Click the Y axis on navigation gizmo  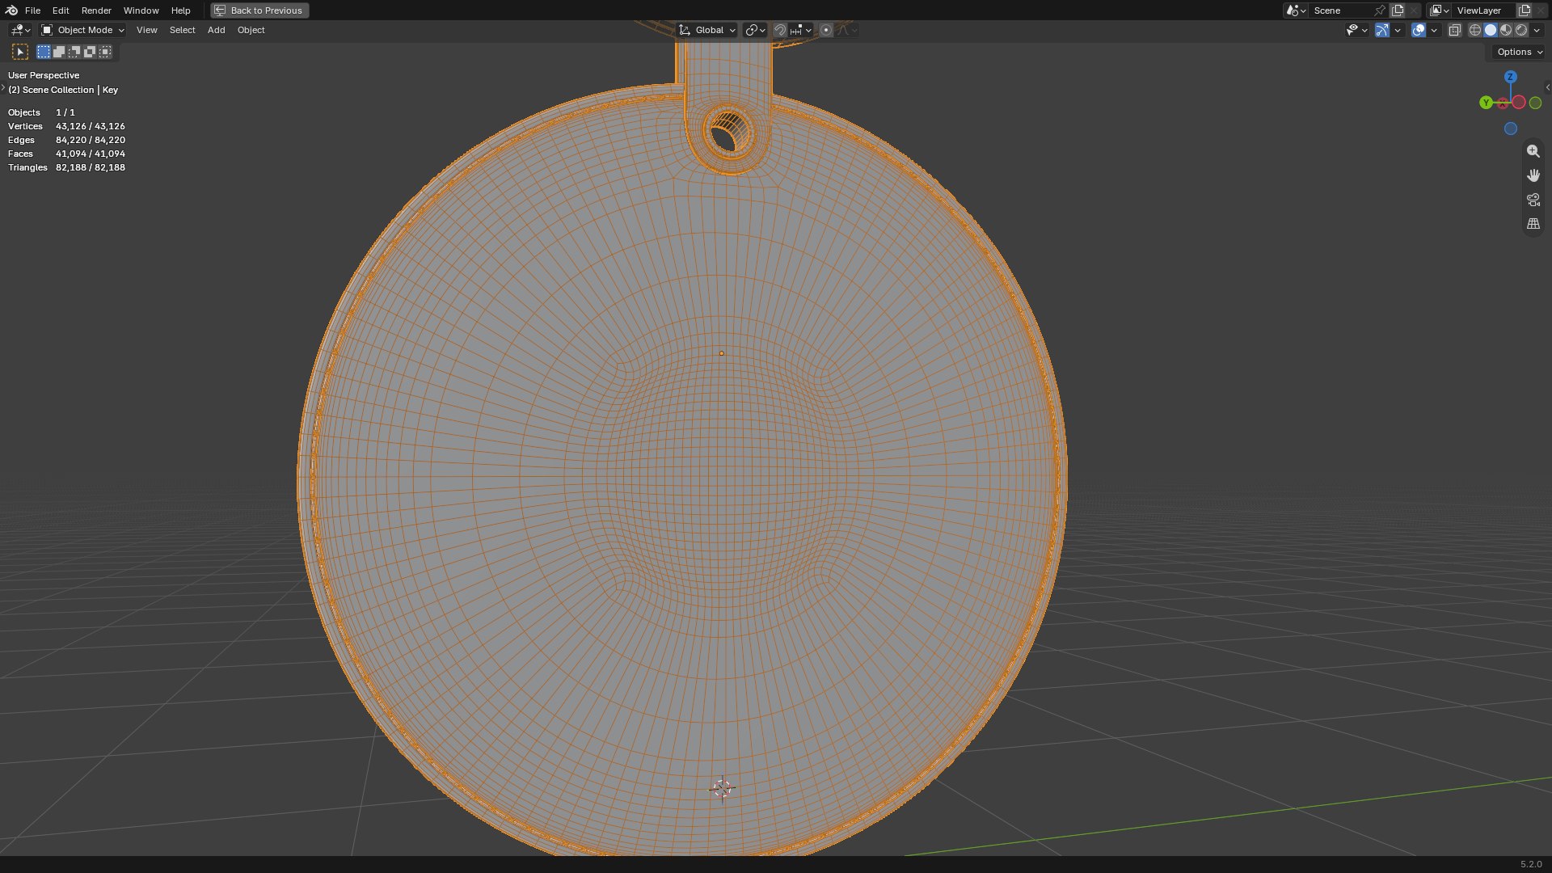(x=1486, y=103)
